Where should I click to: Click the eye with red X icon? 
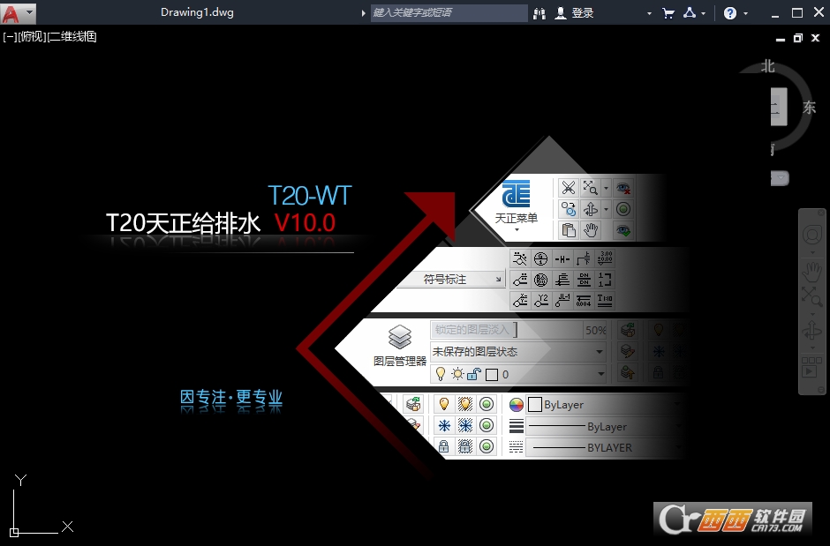(623, 188)
